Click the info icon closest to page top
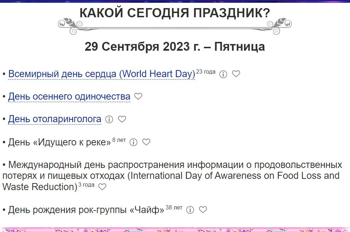 [223, 74]
